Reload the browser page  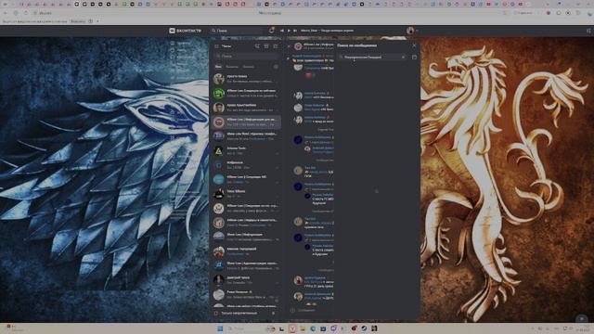click(26, 13)
